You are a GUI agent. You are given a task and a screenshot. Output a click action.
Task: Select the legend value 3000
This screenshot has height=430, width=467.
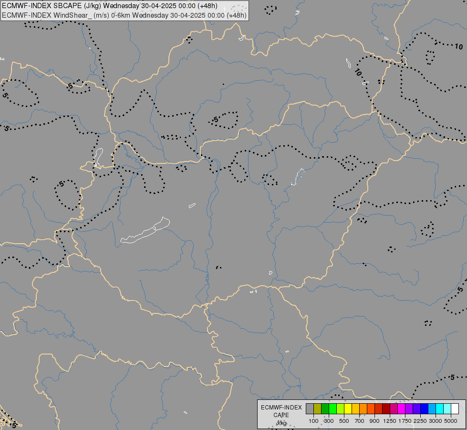pos(436,421)
